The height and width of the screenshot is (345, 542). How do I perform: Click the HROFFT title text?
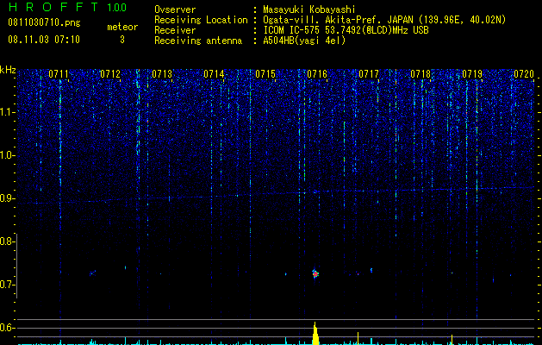pyautogui.click(x=53, y=7)
